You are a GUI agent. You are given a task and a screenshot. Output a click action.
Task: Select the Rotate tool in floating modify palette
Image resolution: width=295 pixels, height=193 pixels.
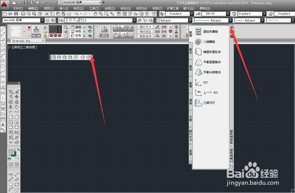click(17, 107)
